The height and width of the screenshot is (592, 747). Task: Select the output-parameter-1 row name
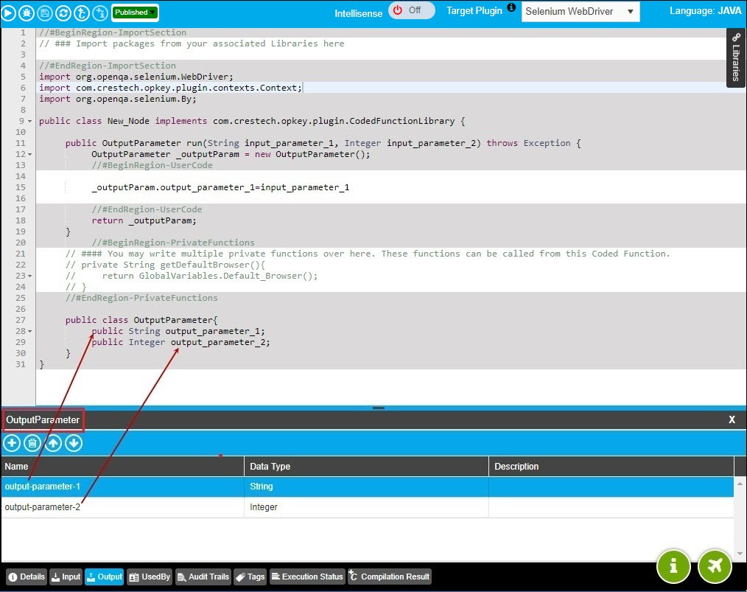43,487
